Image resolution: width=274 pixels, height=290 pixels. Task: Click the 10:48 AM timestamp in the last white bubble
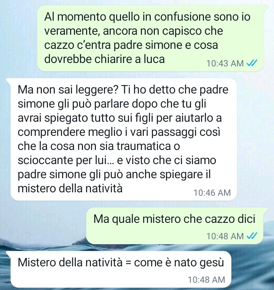(x=207, y=280)
